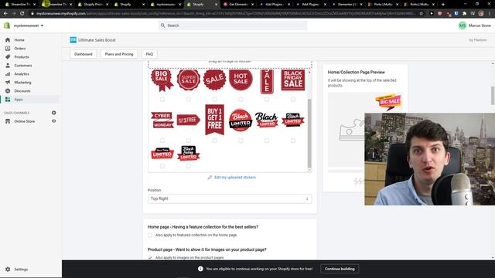Viewport: 495px width, 278px height.
Task: Open Online Store sales channel
Action: point(24,121)
